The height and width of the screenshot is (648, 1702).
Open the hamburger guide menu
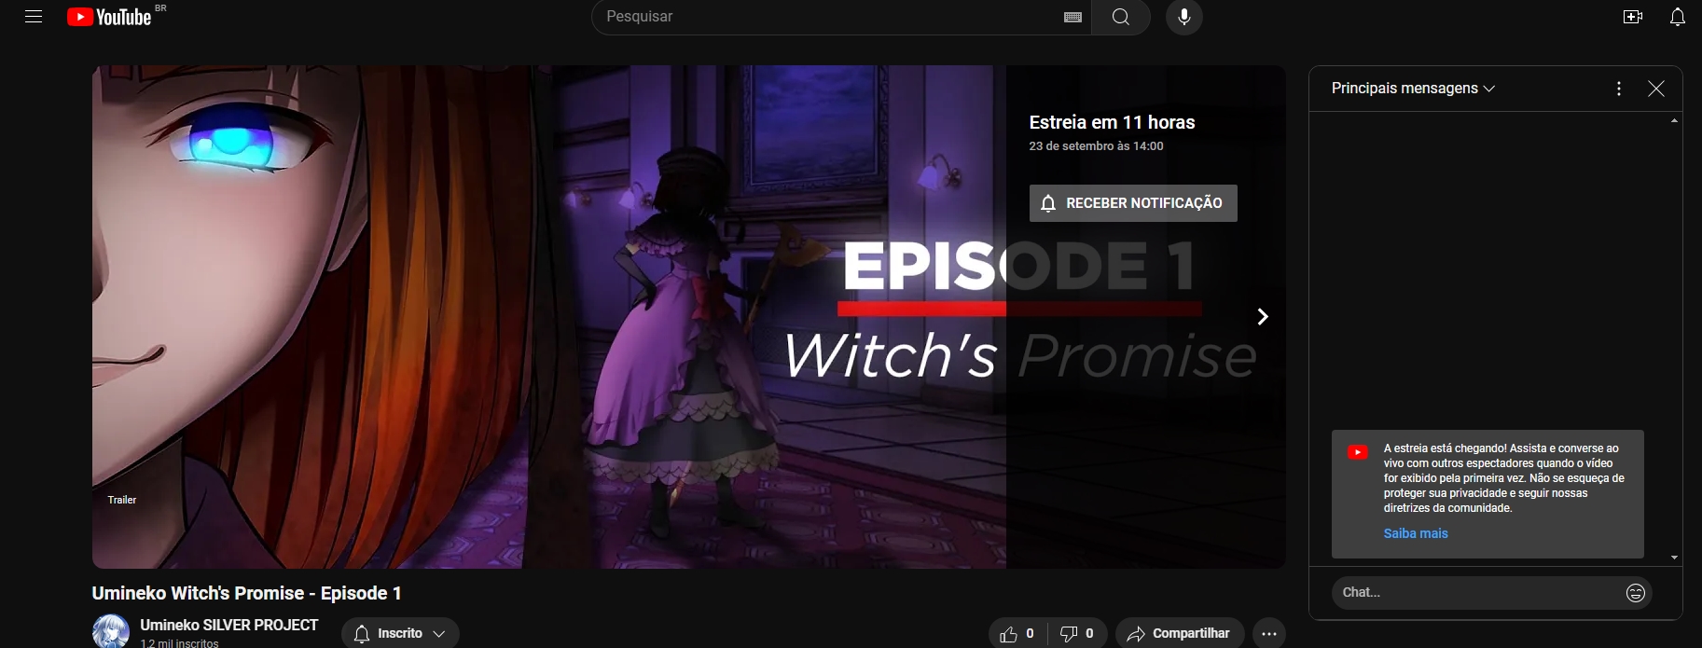(34, 17)
